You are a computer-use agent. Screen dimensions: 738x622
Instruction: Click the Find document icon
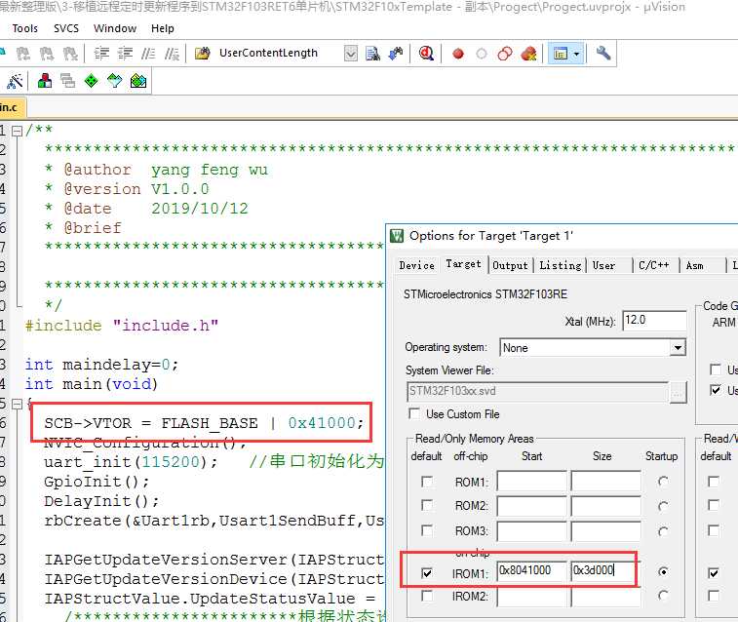pyautogui.click(x=372, y=54)
